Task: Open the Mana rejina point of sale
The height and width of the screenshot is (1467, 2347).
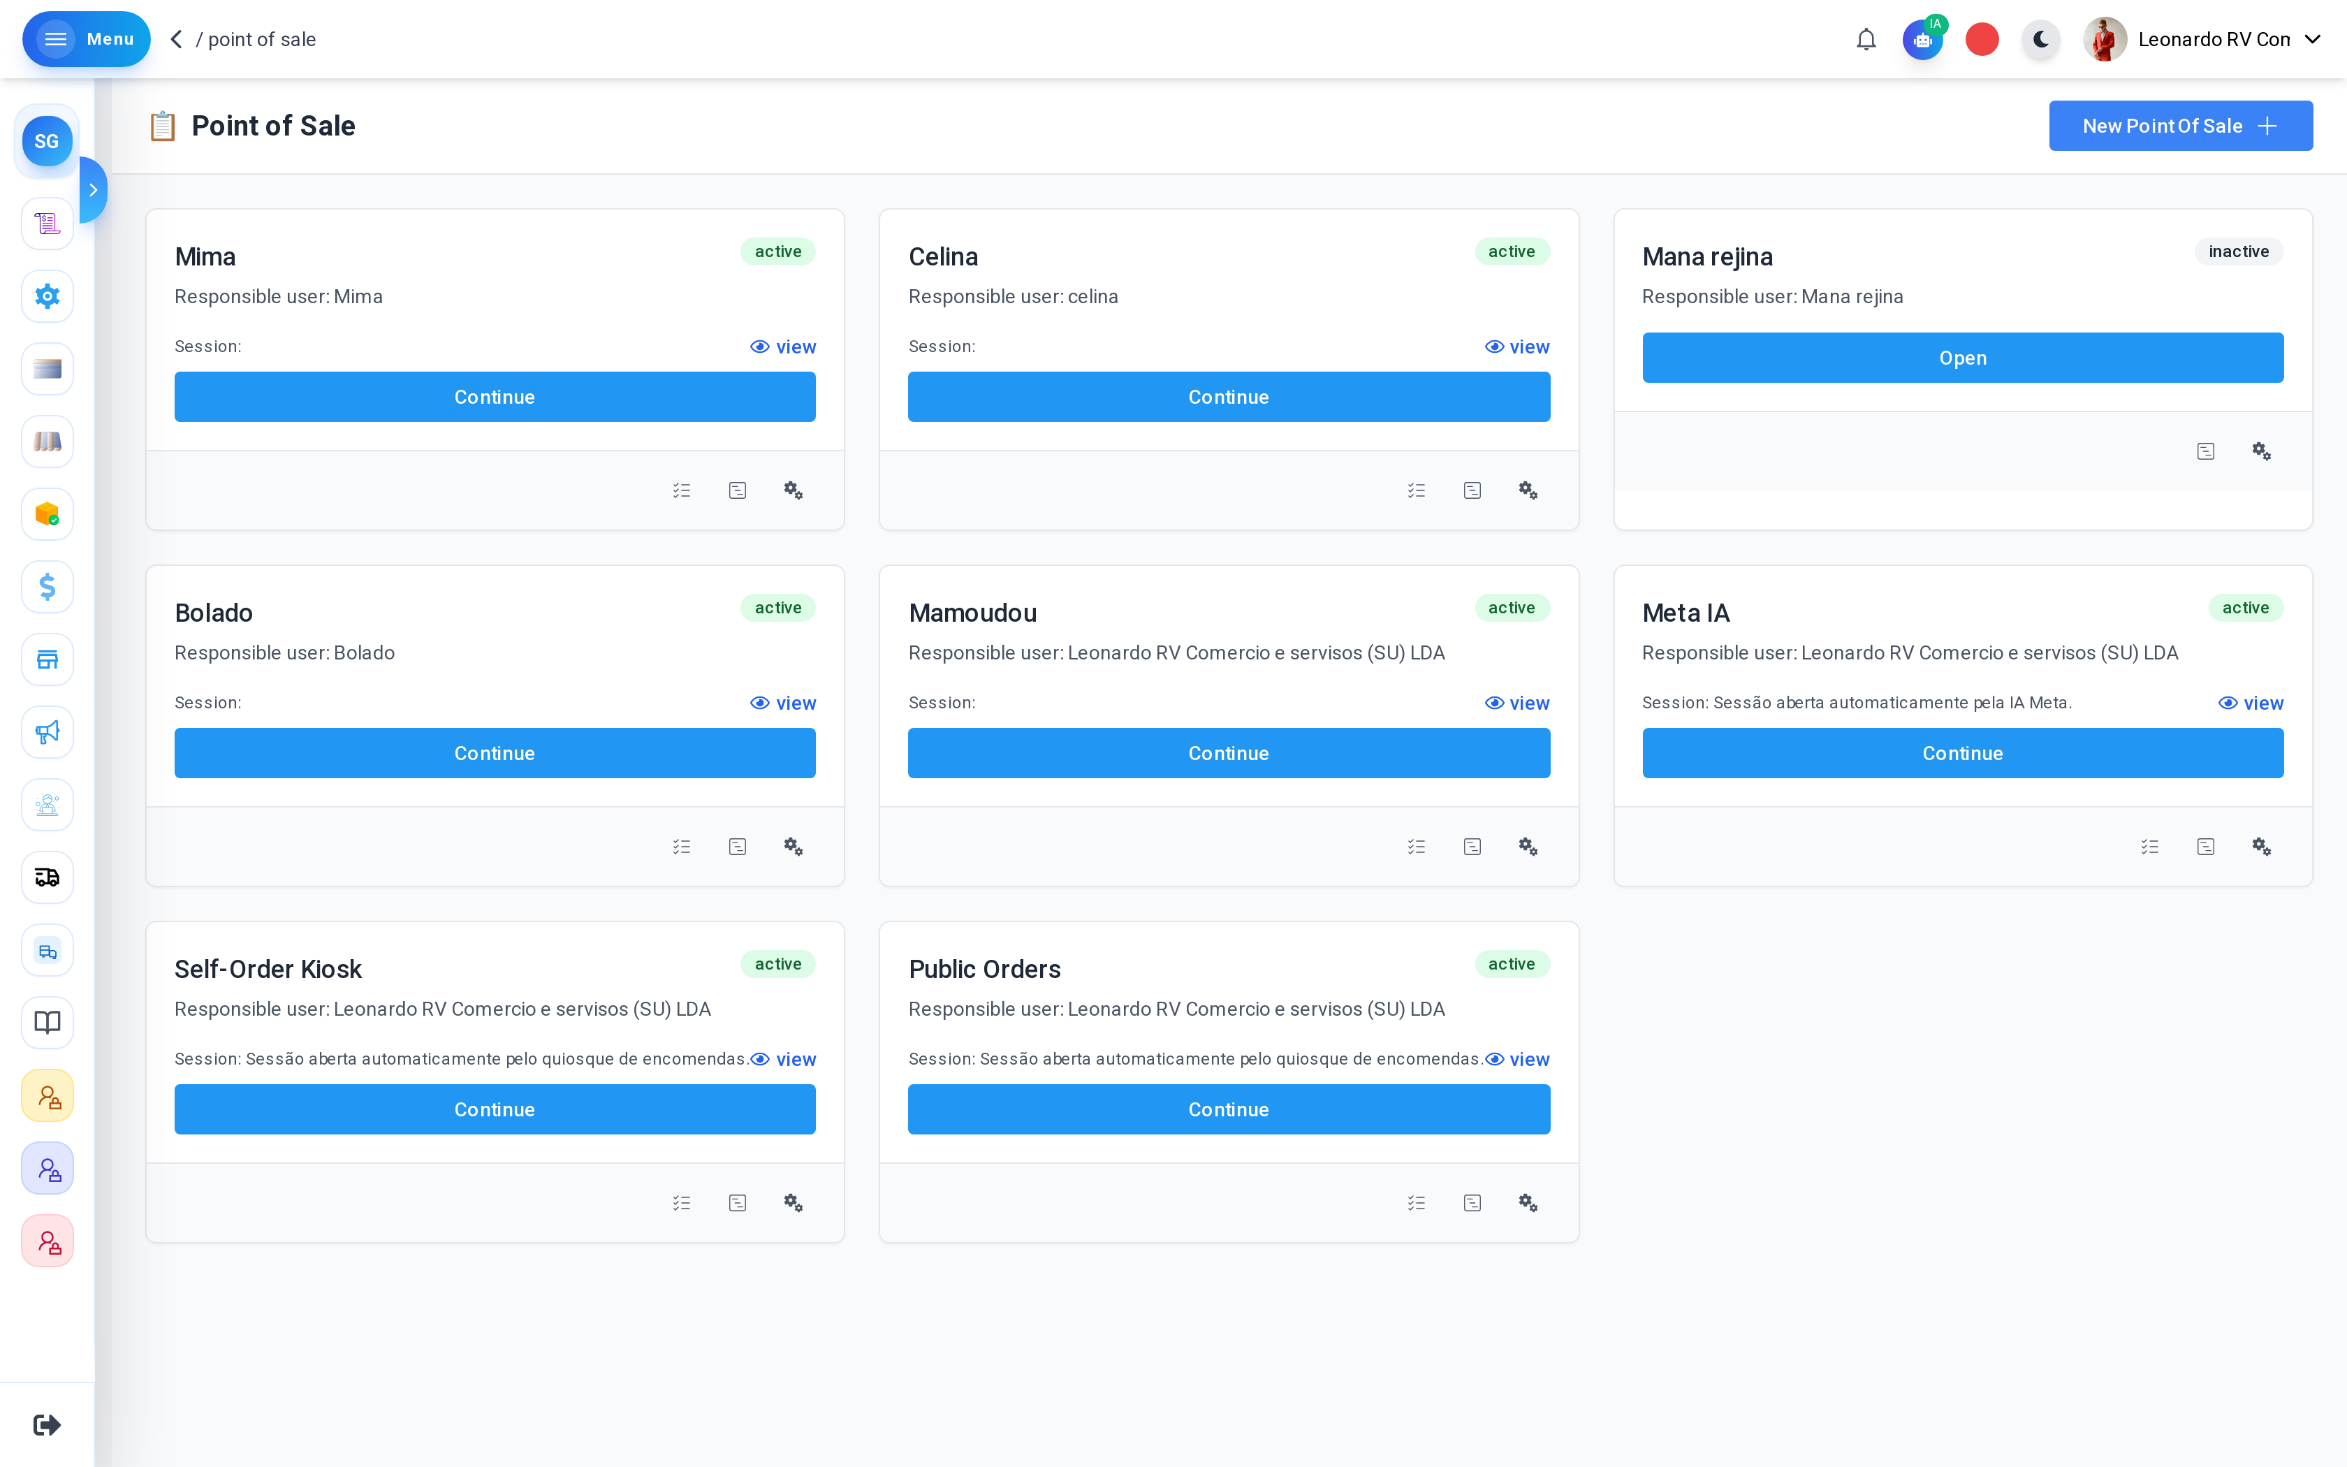Action: 1963,358
